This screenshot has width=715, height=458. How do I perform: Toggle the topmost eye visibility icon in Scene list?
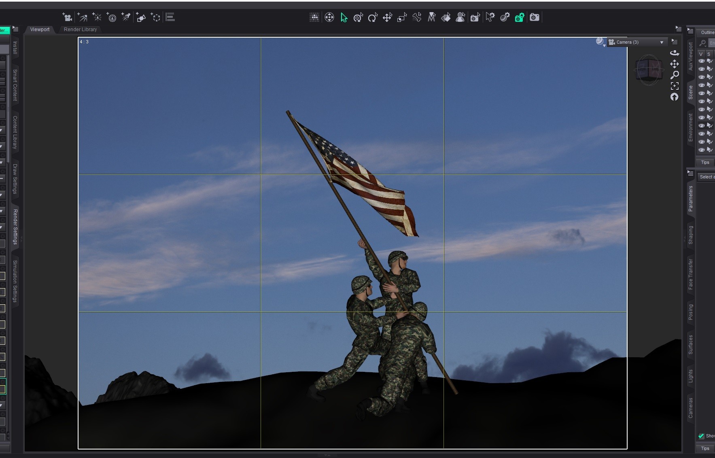(702, 61)
